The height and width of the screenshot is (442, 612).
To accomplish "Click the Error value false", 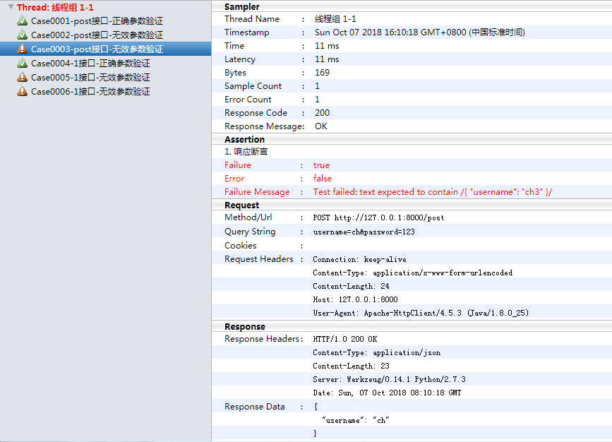I will 323,179.
